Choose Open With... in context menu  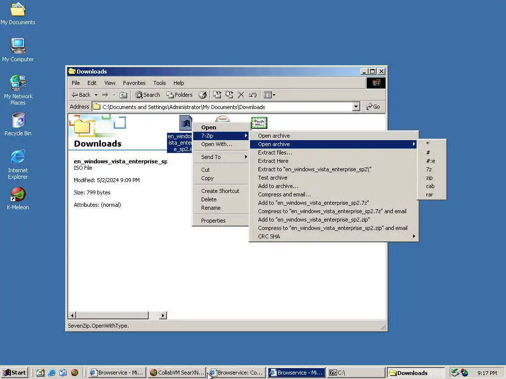tap(221, 144)
